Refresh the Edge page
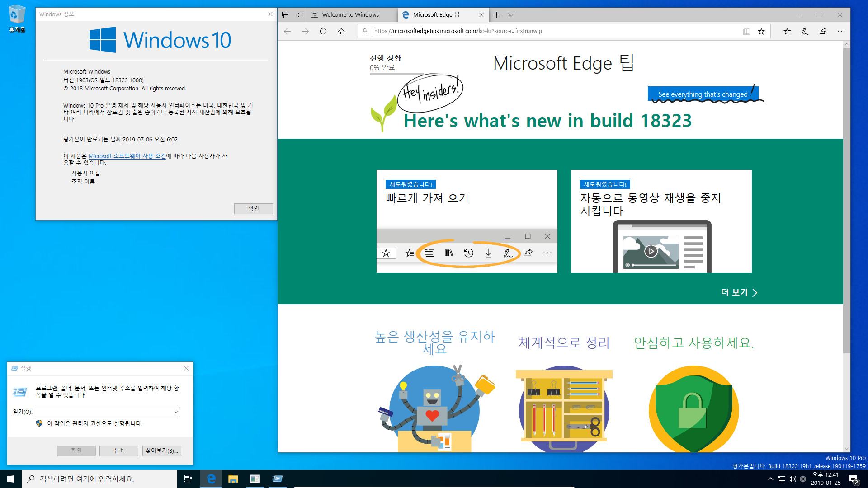 point(323,31)
